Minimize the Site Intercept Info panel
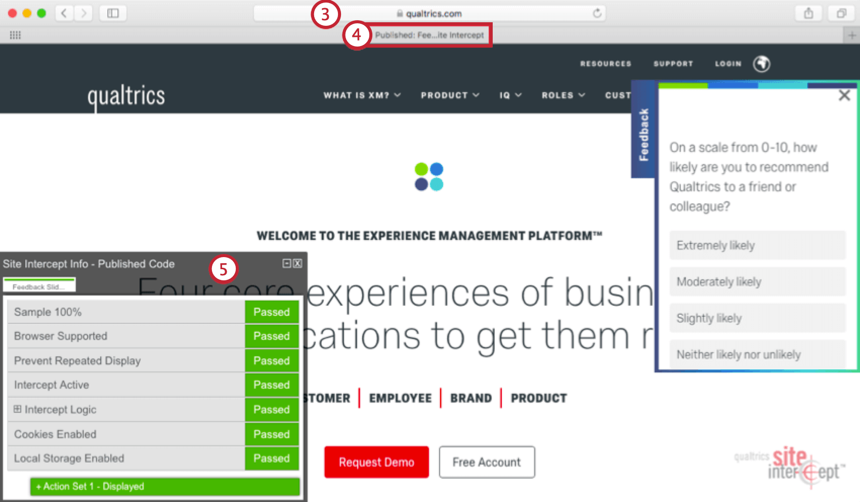 (286, 263)
